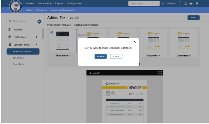
Task: Go to the Purchase submenu
Action: [41, 10]
